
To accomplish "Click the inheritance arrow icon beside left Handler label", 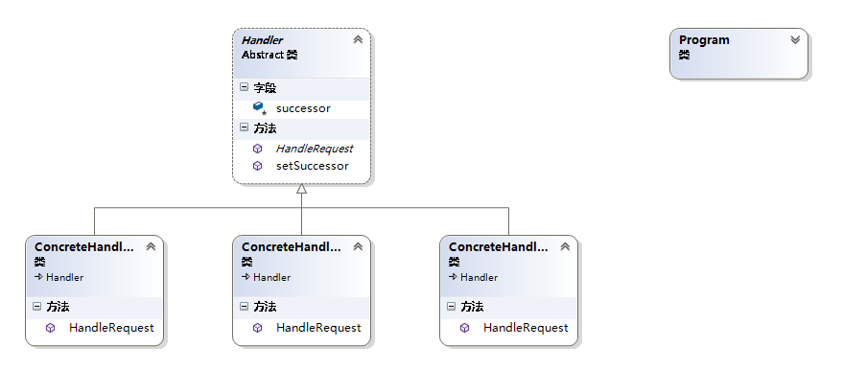I will [38, 277].
